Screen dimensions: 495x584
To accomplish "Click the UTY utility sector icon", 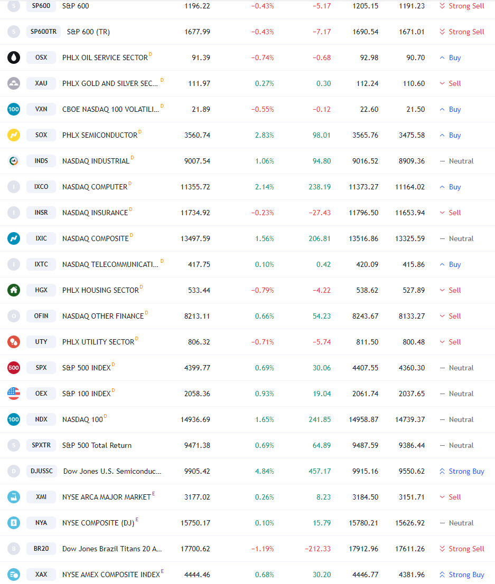I will coord(14,342).
